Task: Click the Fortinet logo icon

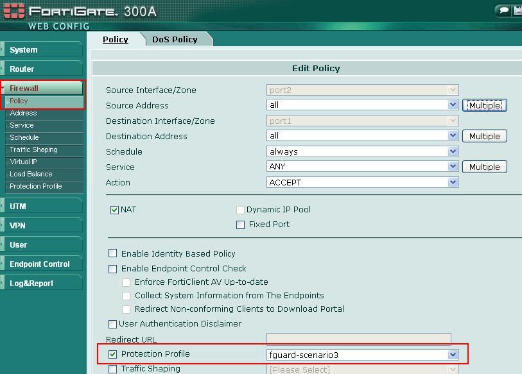Action: coord(13,12)
